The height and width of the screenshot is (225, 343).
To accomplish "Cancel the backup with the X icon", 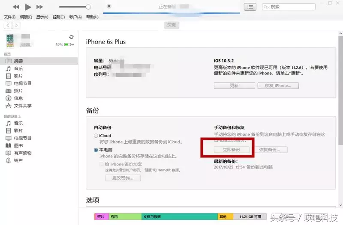I will tap(109, 6).
